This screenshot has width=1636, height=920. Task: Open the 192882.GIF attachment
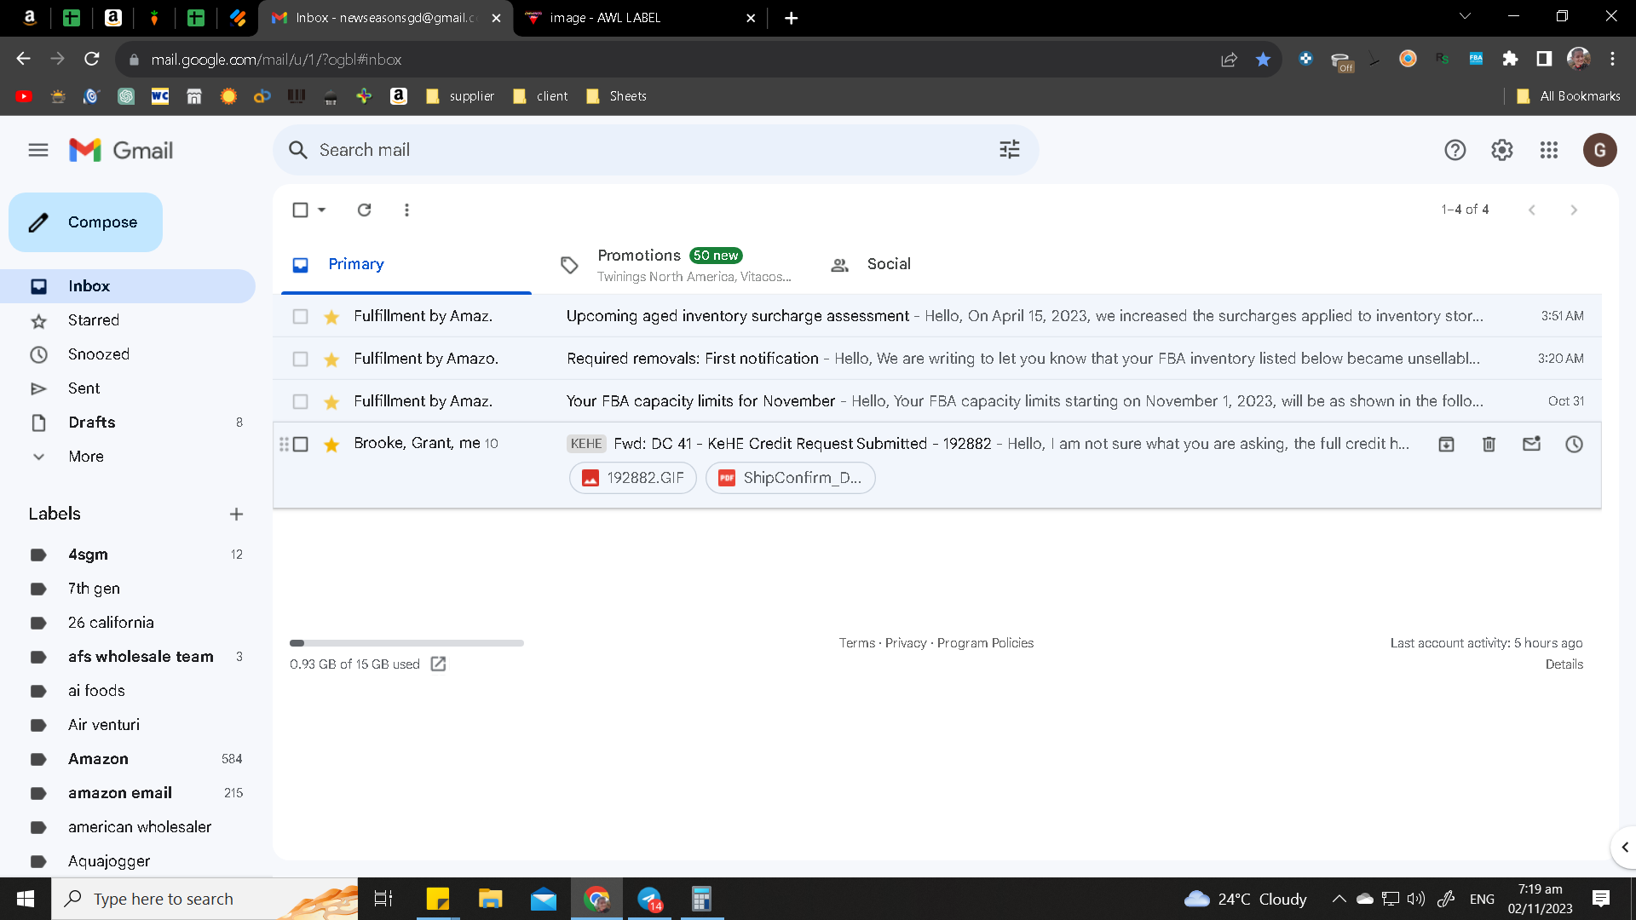[633, 478]
